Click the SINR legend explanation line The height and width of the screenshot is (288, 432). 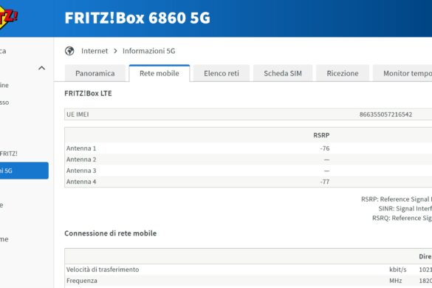[x=405, y=209]
